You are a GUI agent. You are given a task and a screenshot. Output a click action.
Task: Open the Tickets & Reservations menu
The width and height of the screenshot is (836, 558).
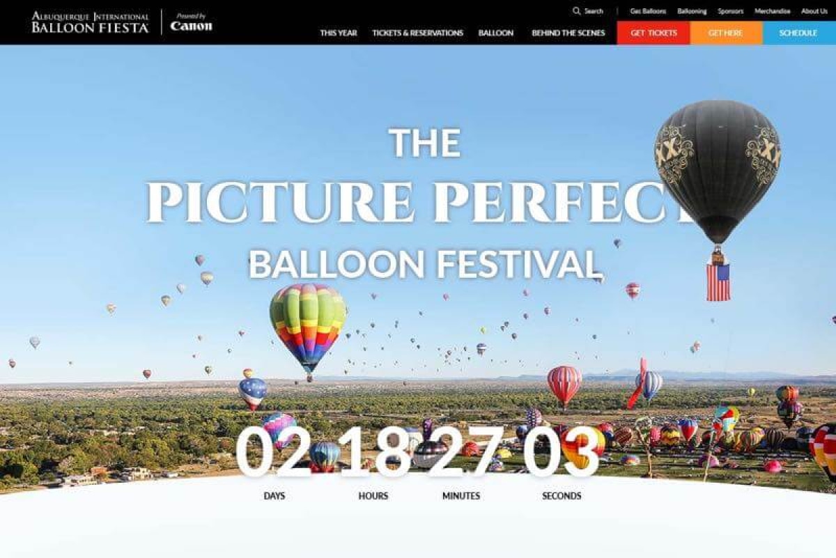pyautogui.click(x=417, y=33)
